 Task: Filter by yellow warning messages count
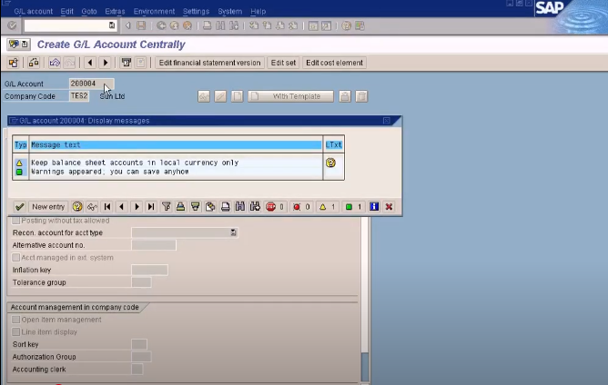pos(328,207)
